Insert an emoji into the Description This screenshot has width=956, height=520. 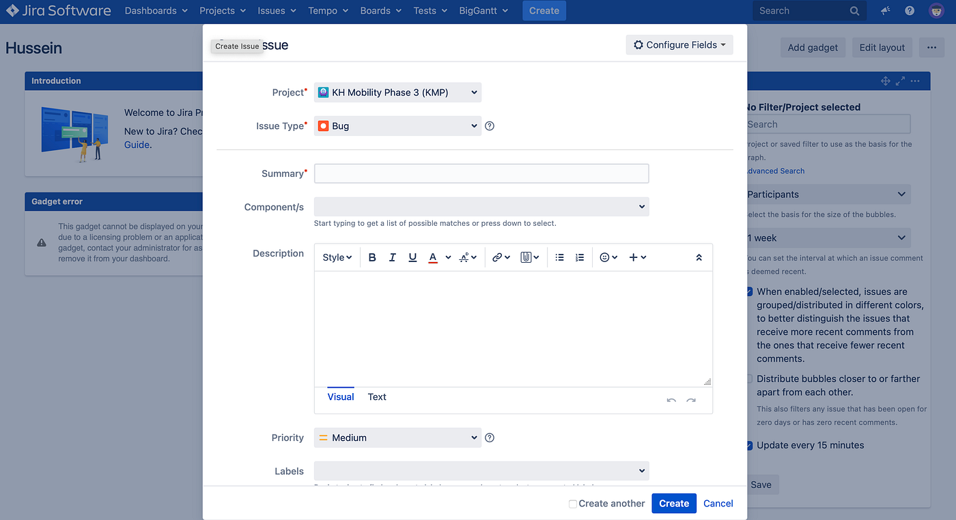coord(604,257)
